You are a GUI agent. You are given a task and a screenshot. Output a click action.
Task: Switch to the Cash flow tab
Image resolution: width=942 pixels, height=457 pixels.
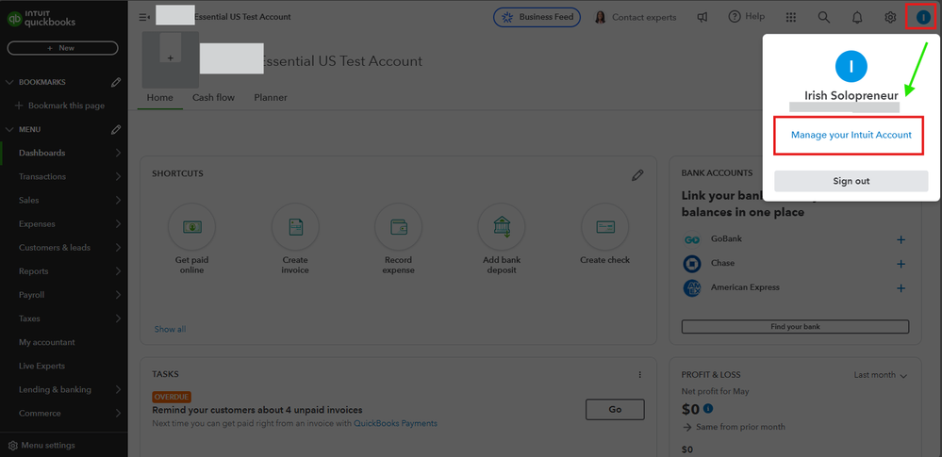(x=213, y=98)
